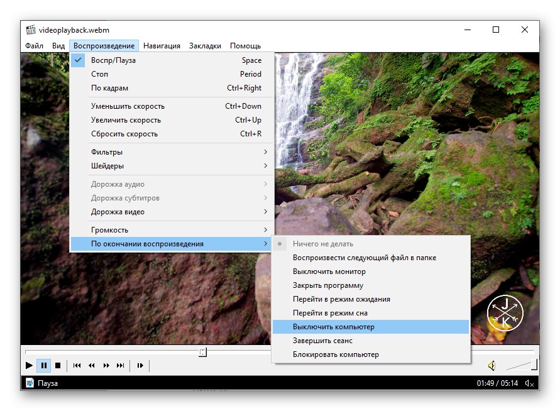Choose Блокировать компьютер option

coord(371,354)
